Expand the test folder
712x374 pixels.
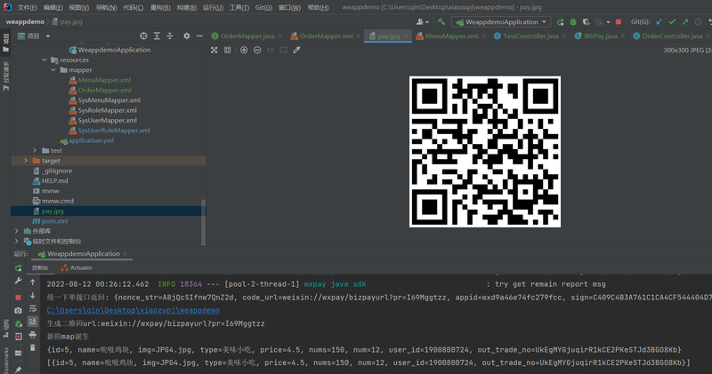point(35,150)
